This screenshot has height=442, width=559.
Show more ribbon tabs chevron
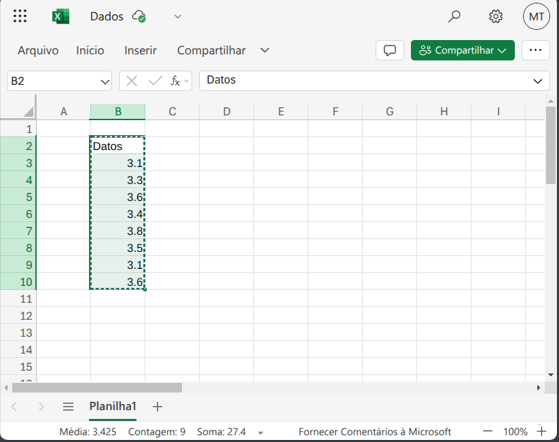click(x=265, y=50)
